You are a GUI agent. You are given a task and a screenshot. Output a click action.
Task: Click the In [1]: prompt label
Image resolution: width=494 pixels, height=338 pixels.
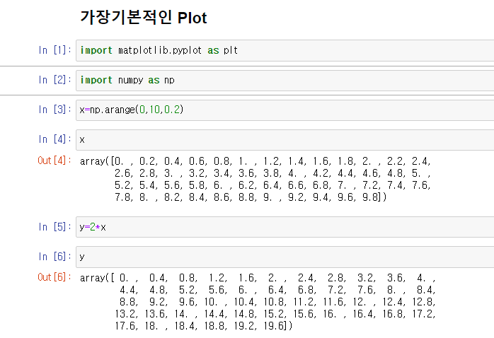coord(54,50)
